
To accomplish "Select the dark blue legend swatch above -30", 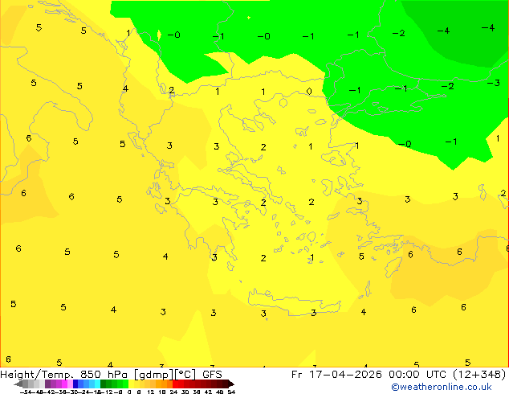I will click(x=75, y=384).
